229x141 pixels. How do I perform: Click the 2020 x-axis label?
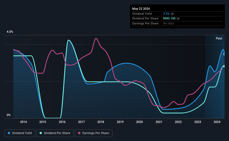pos(139,122)
